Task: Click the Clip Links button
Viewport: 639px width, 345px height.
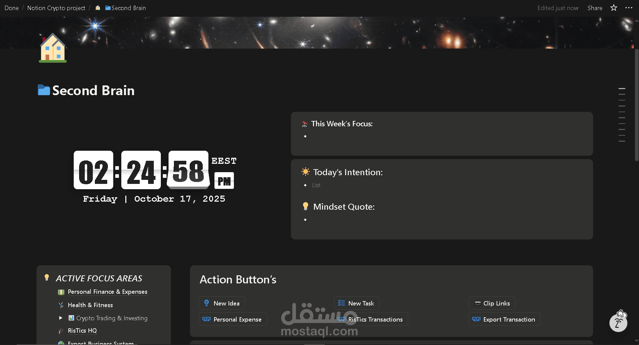Action: point(492,303)
